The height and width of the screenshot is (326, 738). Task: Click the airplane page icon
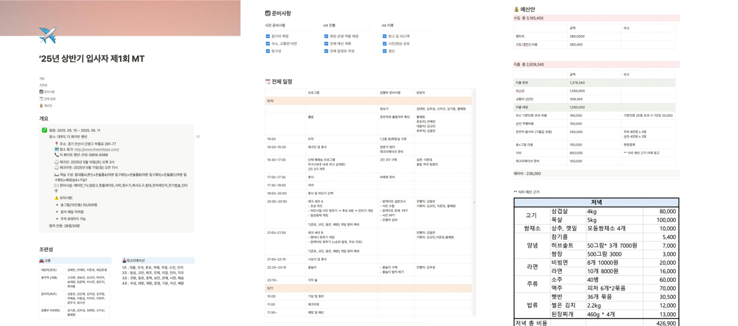(47, 36)
